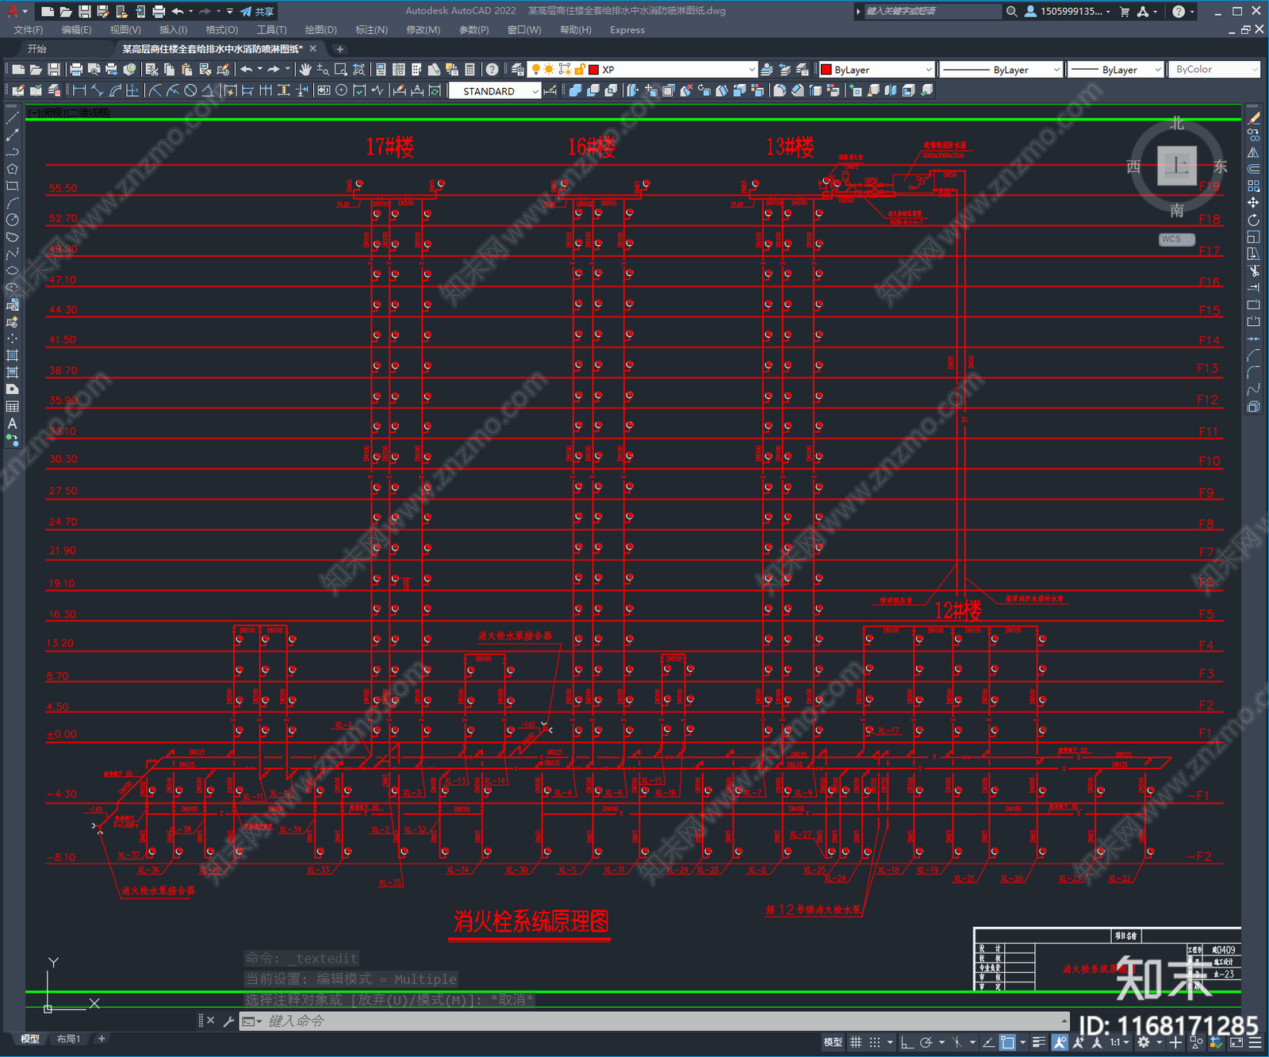This screenshot has height=1057, width=1269.
Task: Toggle snap mode in status bar
Action: pyautogui.click(x=875, y=1042)
